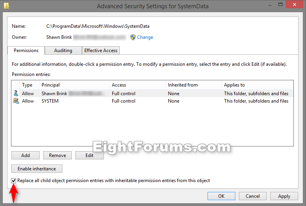Click the Change owner link
This screenshot has width=306, height=206.
tap(145, 37)
